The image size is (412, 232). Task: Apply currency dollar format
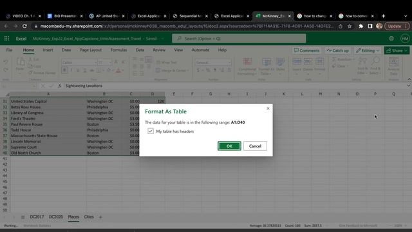tap(198, 70)
